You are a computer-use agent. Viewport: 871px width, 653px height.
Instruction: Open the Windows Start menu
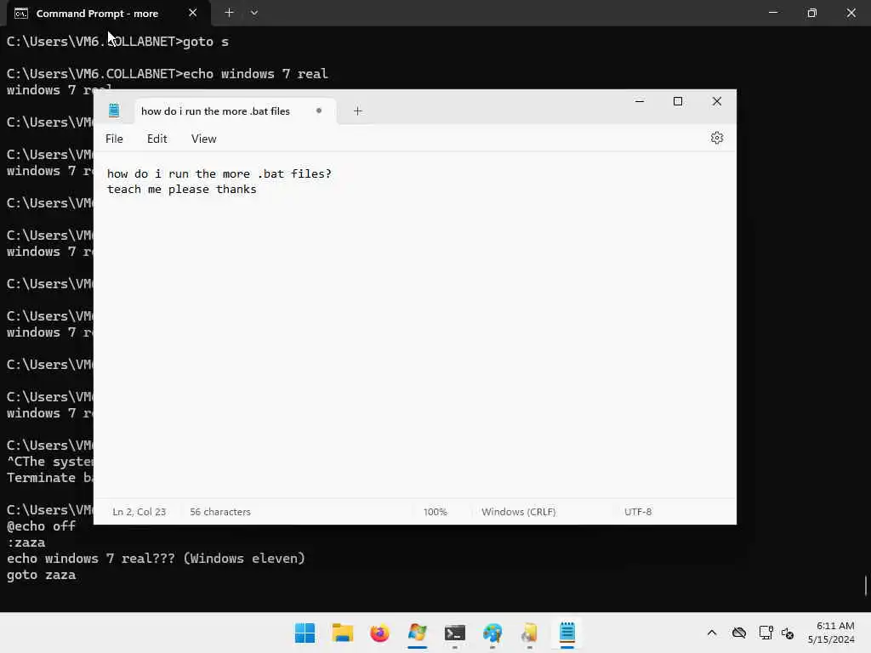tap(305, 633)
